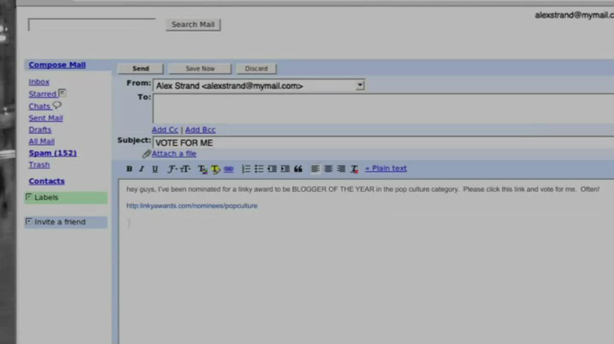Viewport: 614px width, 344px height.
Task: Open the text highlight color picker
Action: (215, 169)
